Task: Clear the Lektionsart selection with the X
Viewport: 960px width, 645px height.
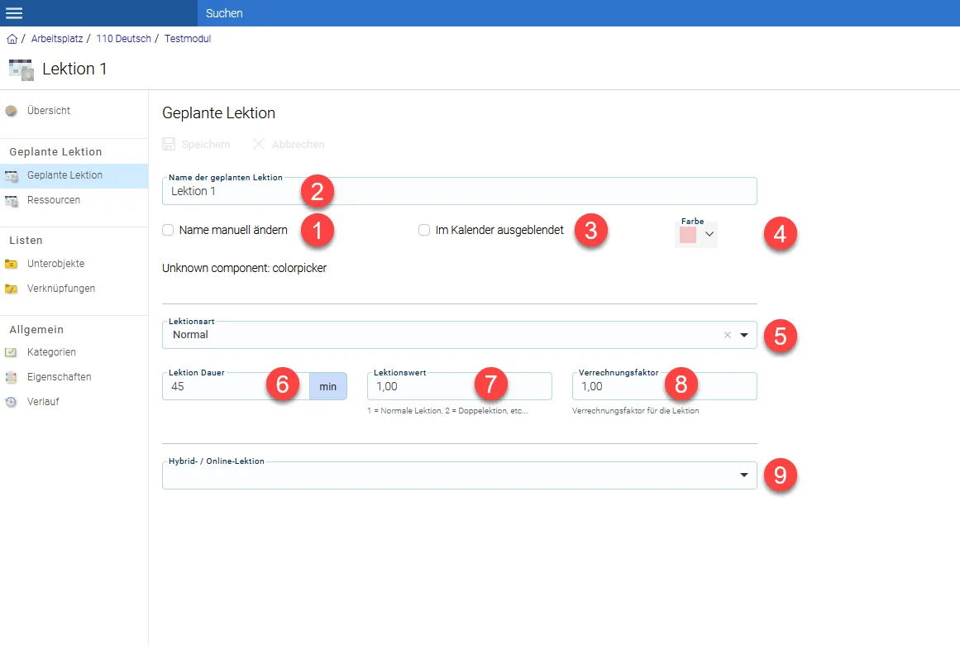Action: point(728,335)
